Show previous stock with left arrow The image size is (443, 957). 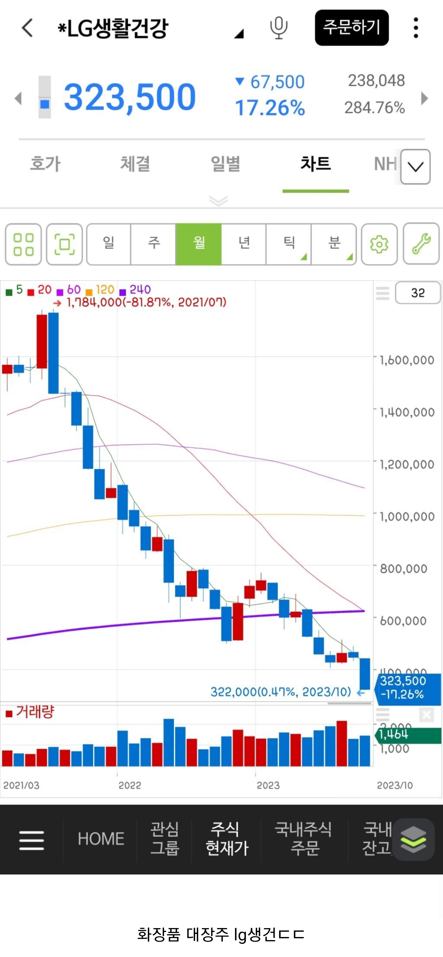(x=18, y=99)
